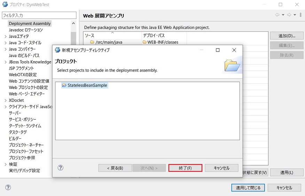305x196 pixels.
Task: Select プロジェクト・ファセット in the tree
Action: 26,152
